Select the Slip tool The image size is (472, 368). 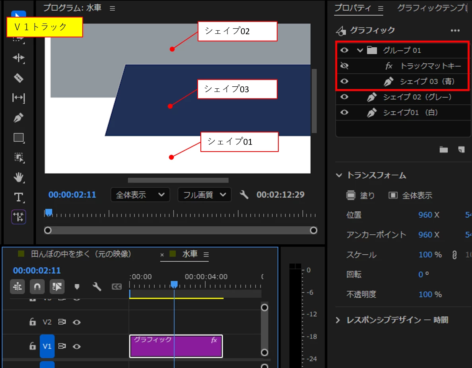(18, 98)
